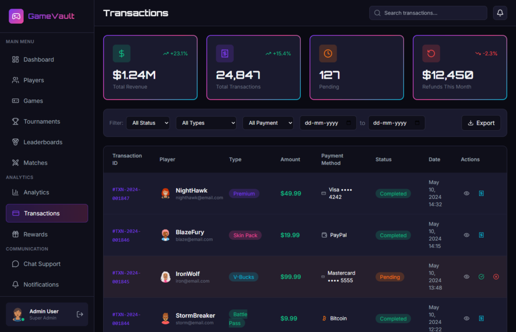Click the logout icon beside Admin User

pyautogui.click(x=80, y=314)
